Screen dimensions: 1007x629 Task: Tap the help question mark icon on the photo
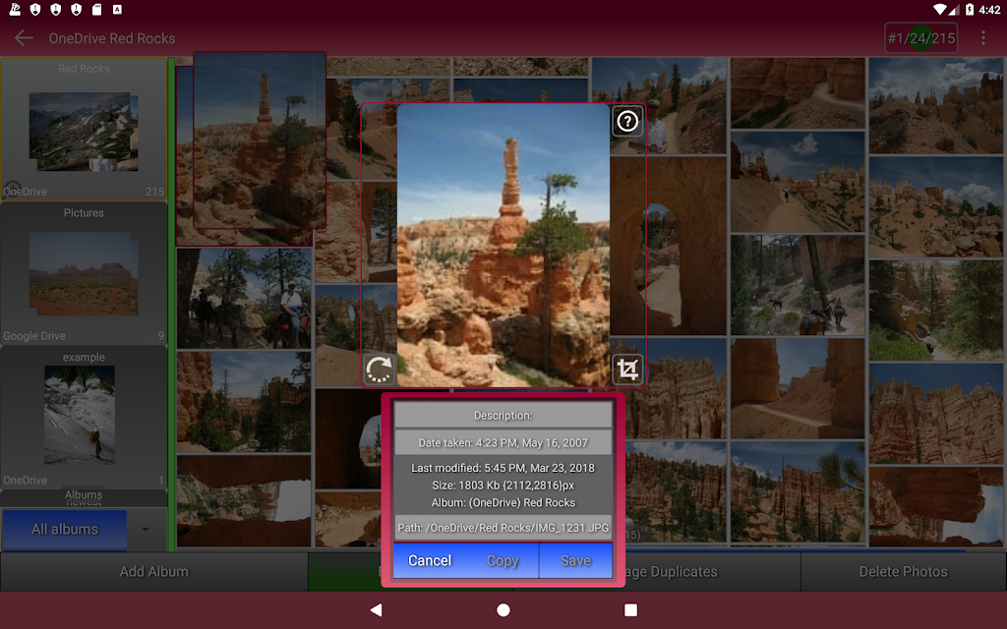click(x=627, y=121)
